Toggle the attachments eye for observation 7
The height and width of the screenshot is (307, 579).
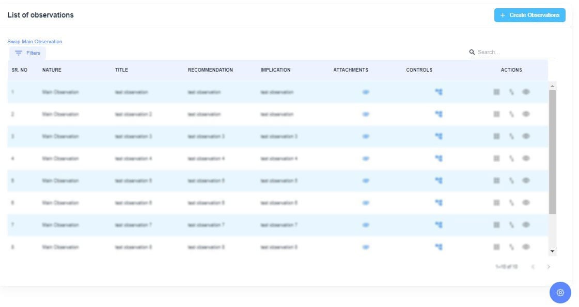(x=365, y=225)
